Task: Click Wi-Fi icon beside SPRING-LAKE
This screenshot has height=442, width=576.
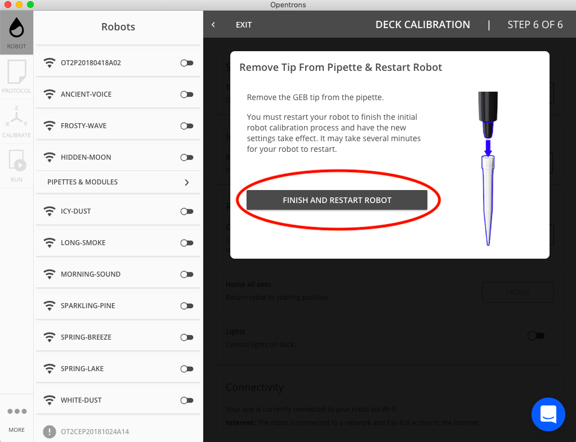Action: (x=50, y=369)
